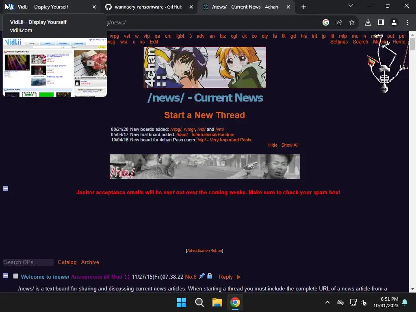Viewport: 416px width, 312px height.
Task: Focus the Search OPs input field
Action: click(28, 262)
